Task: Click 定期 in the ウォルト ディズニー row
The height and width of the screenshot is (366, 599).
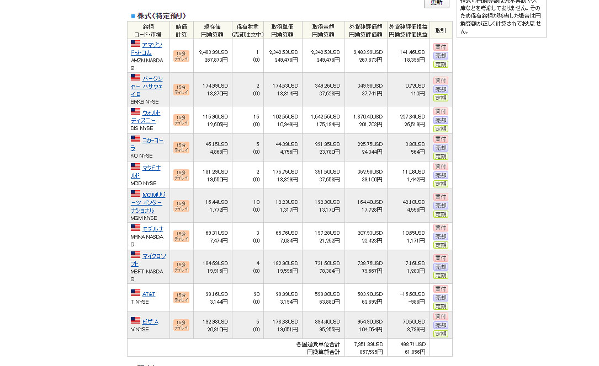Action: click(x=441, y=129)
